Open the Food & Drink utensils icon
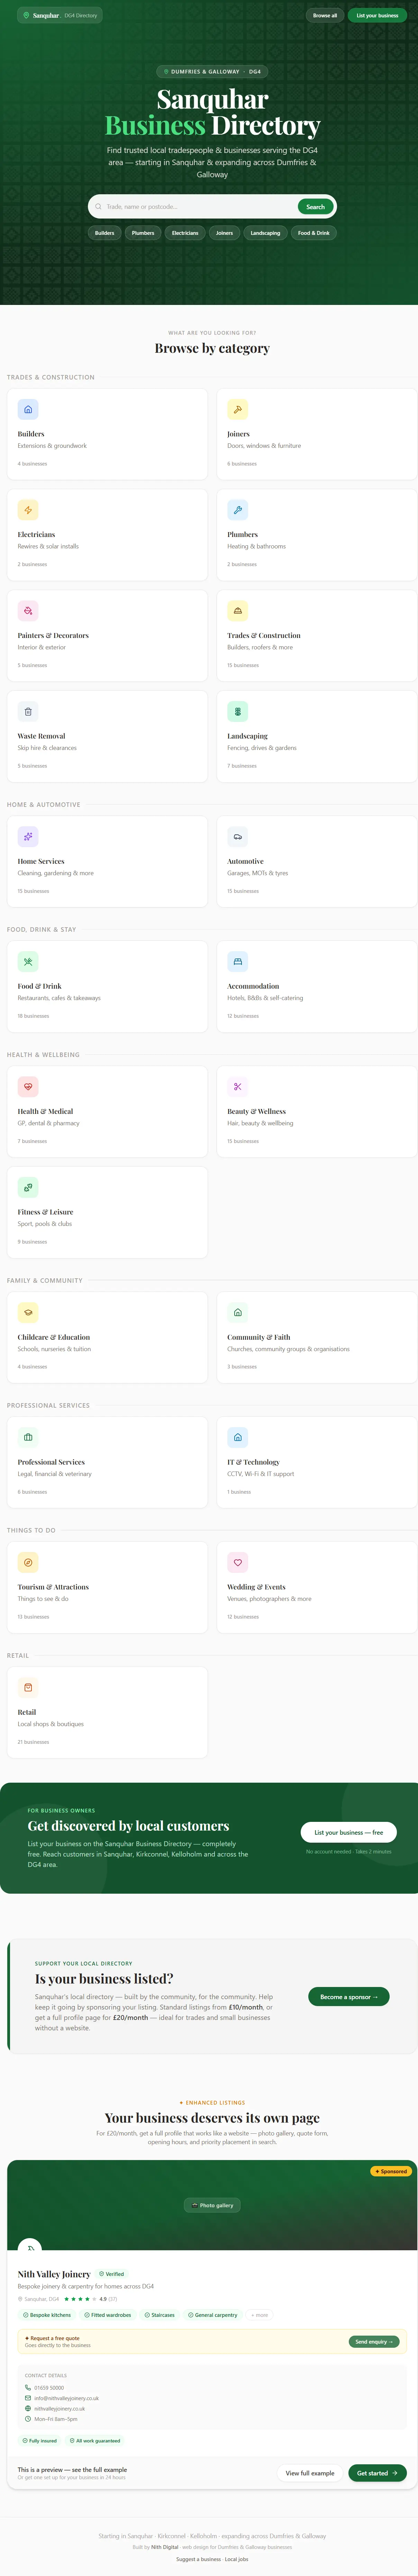Image resolution: width=418 pixels, height=2576 pixels. tap(28, 962)
